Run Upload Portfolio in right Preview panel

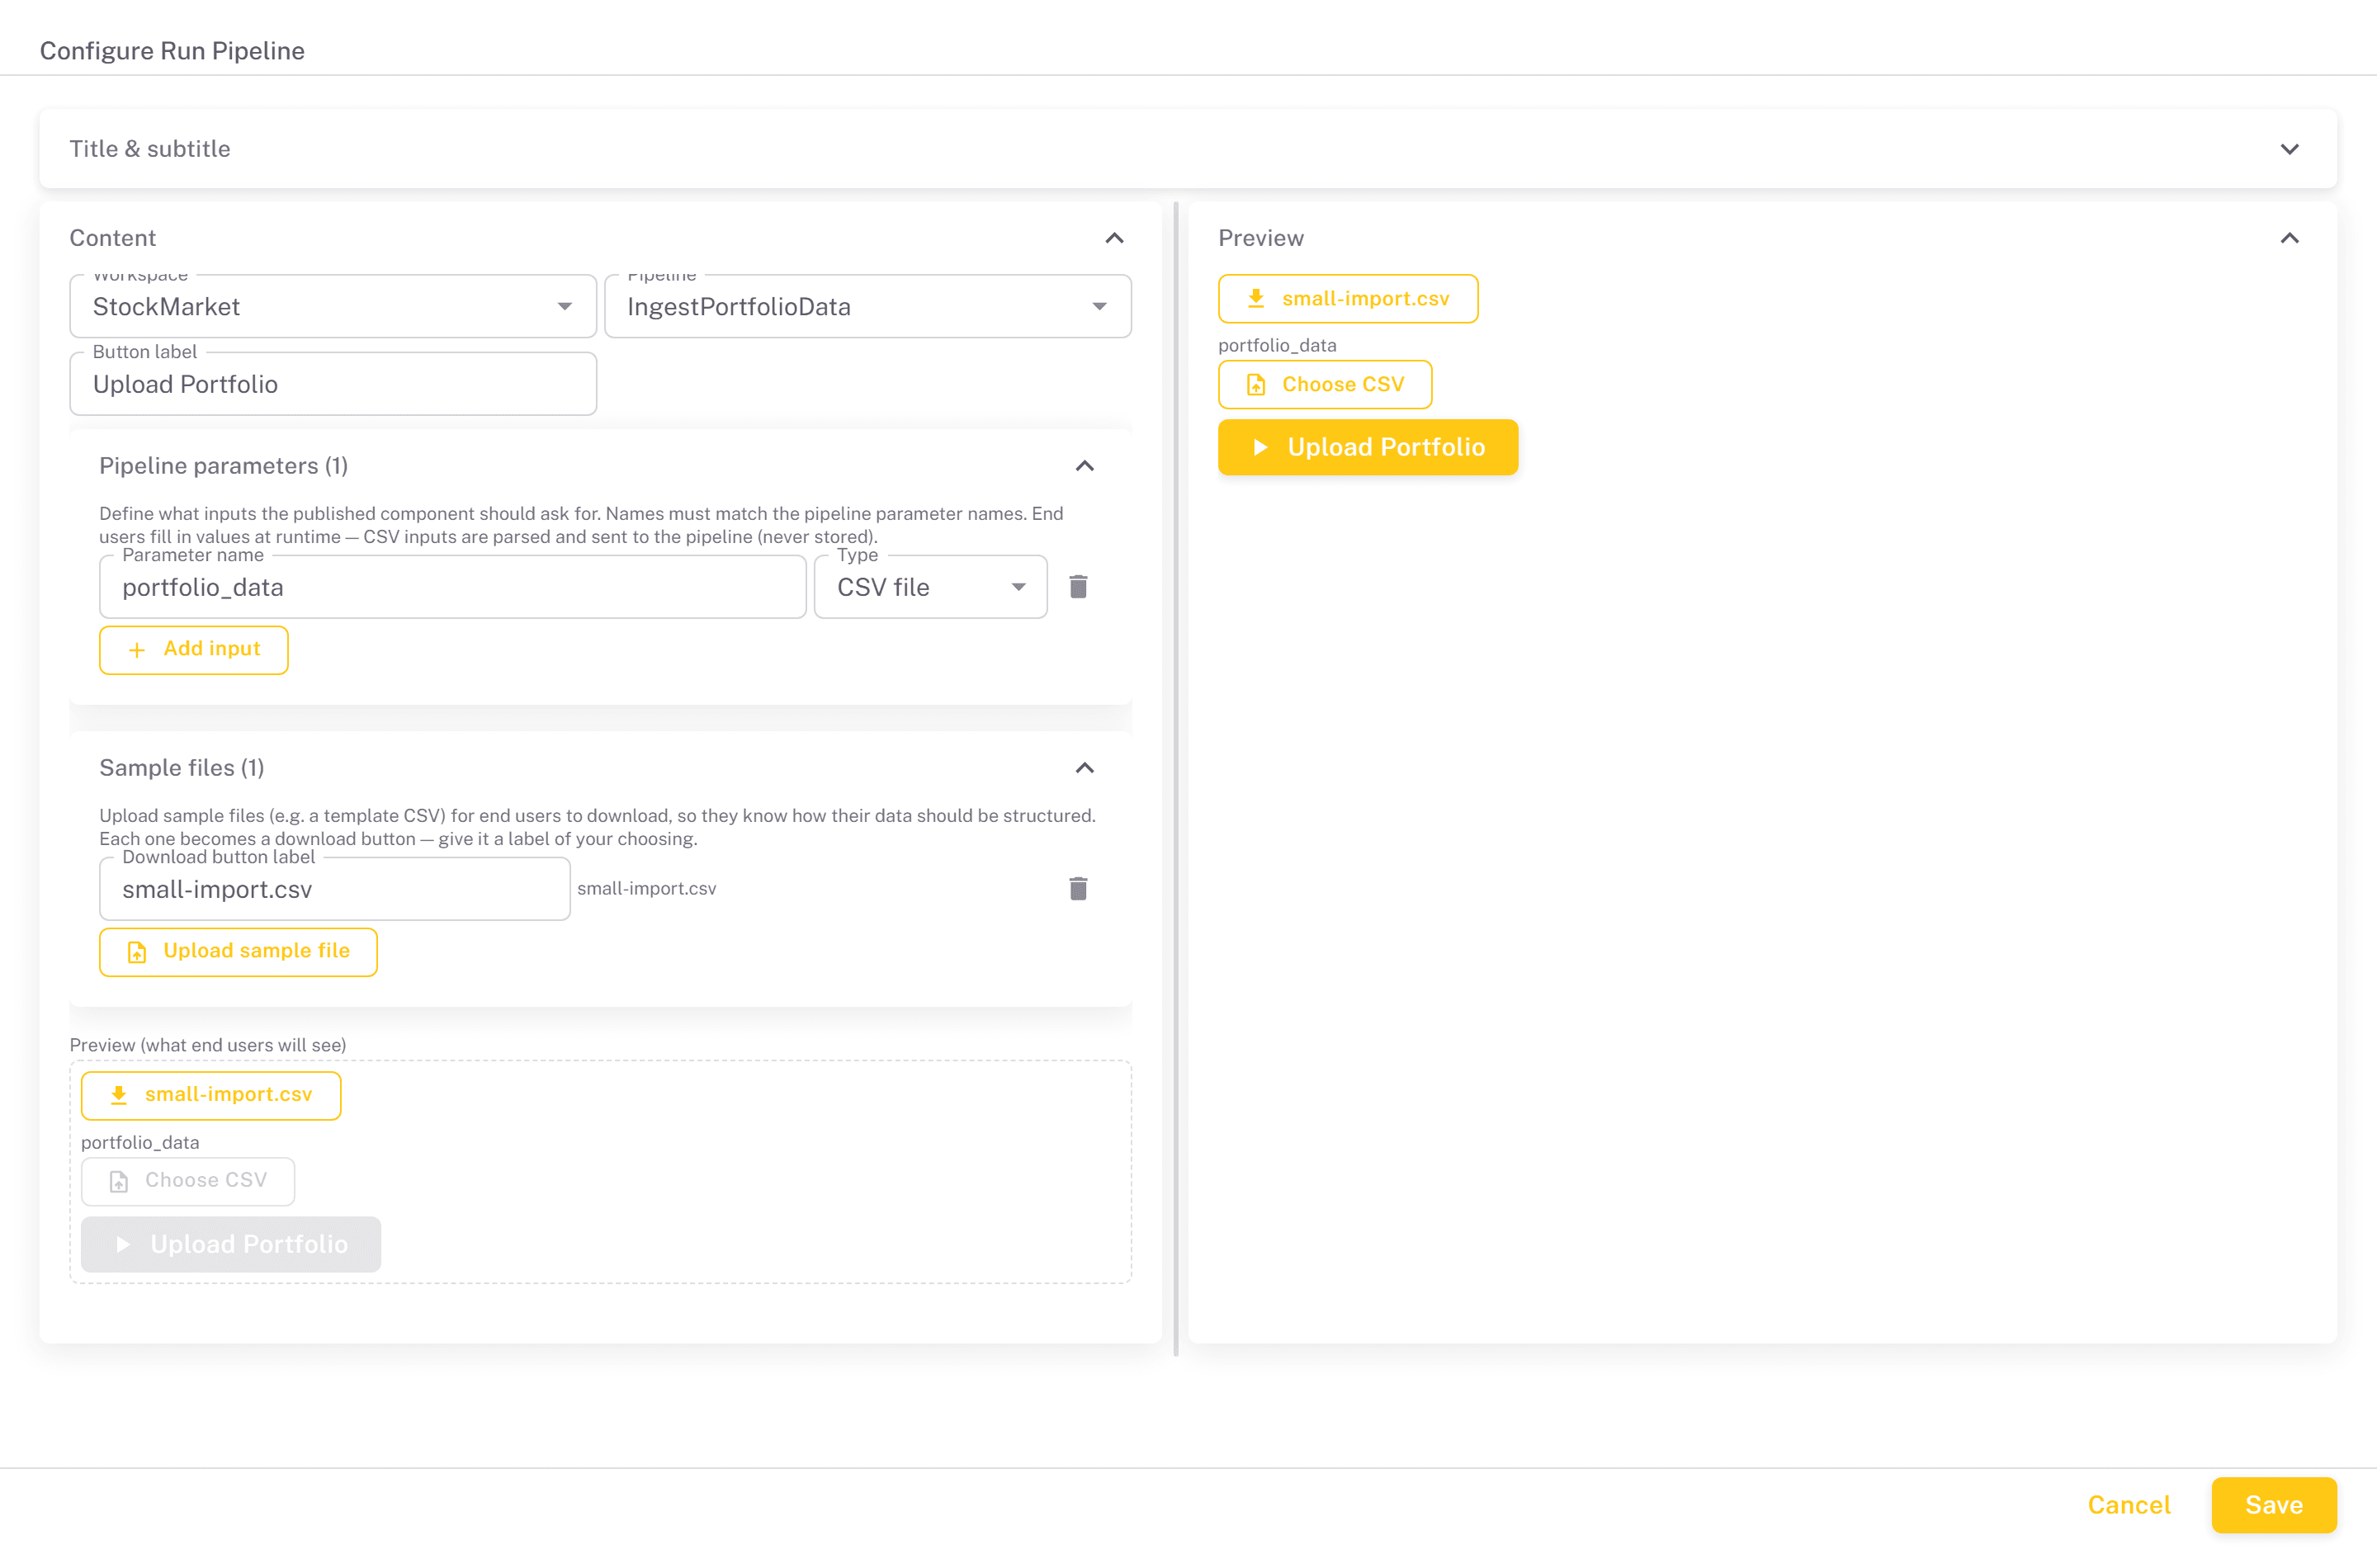click(x=1368, y=447)
